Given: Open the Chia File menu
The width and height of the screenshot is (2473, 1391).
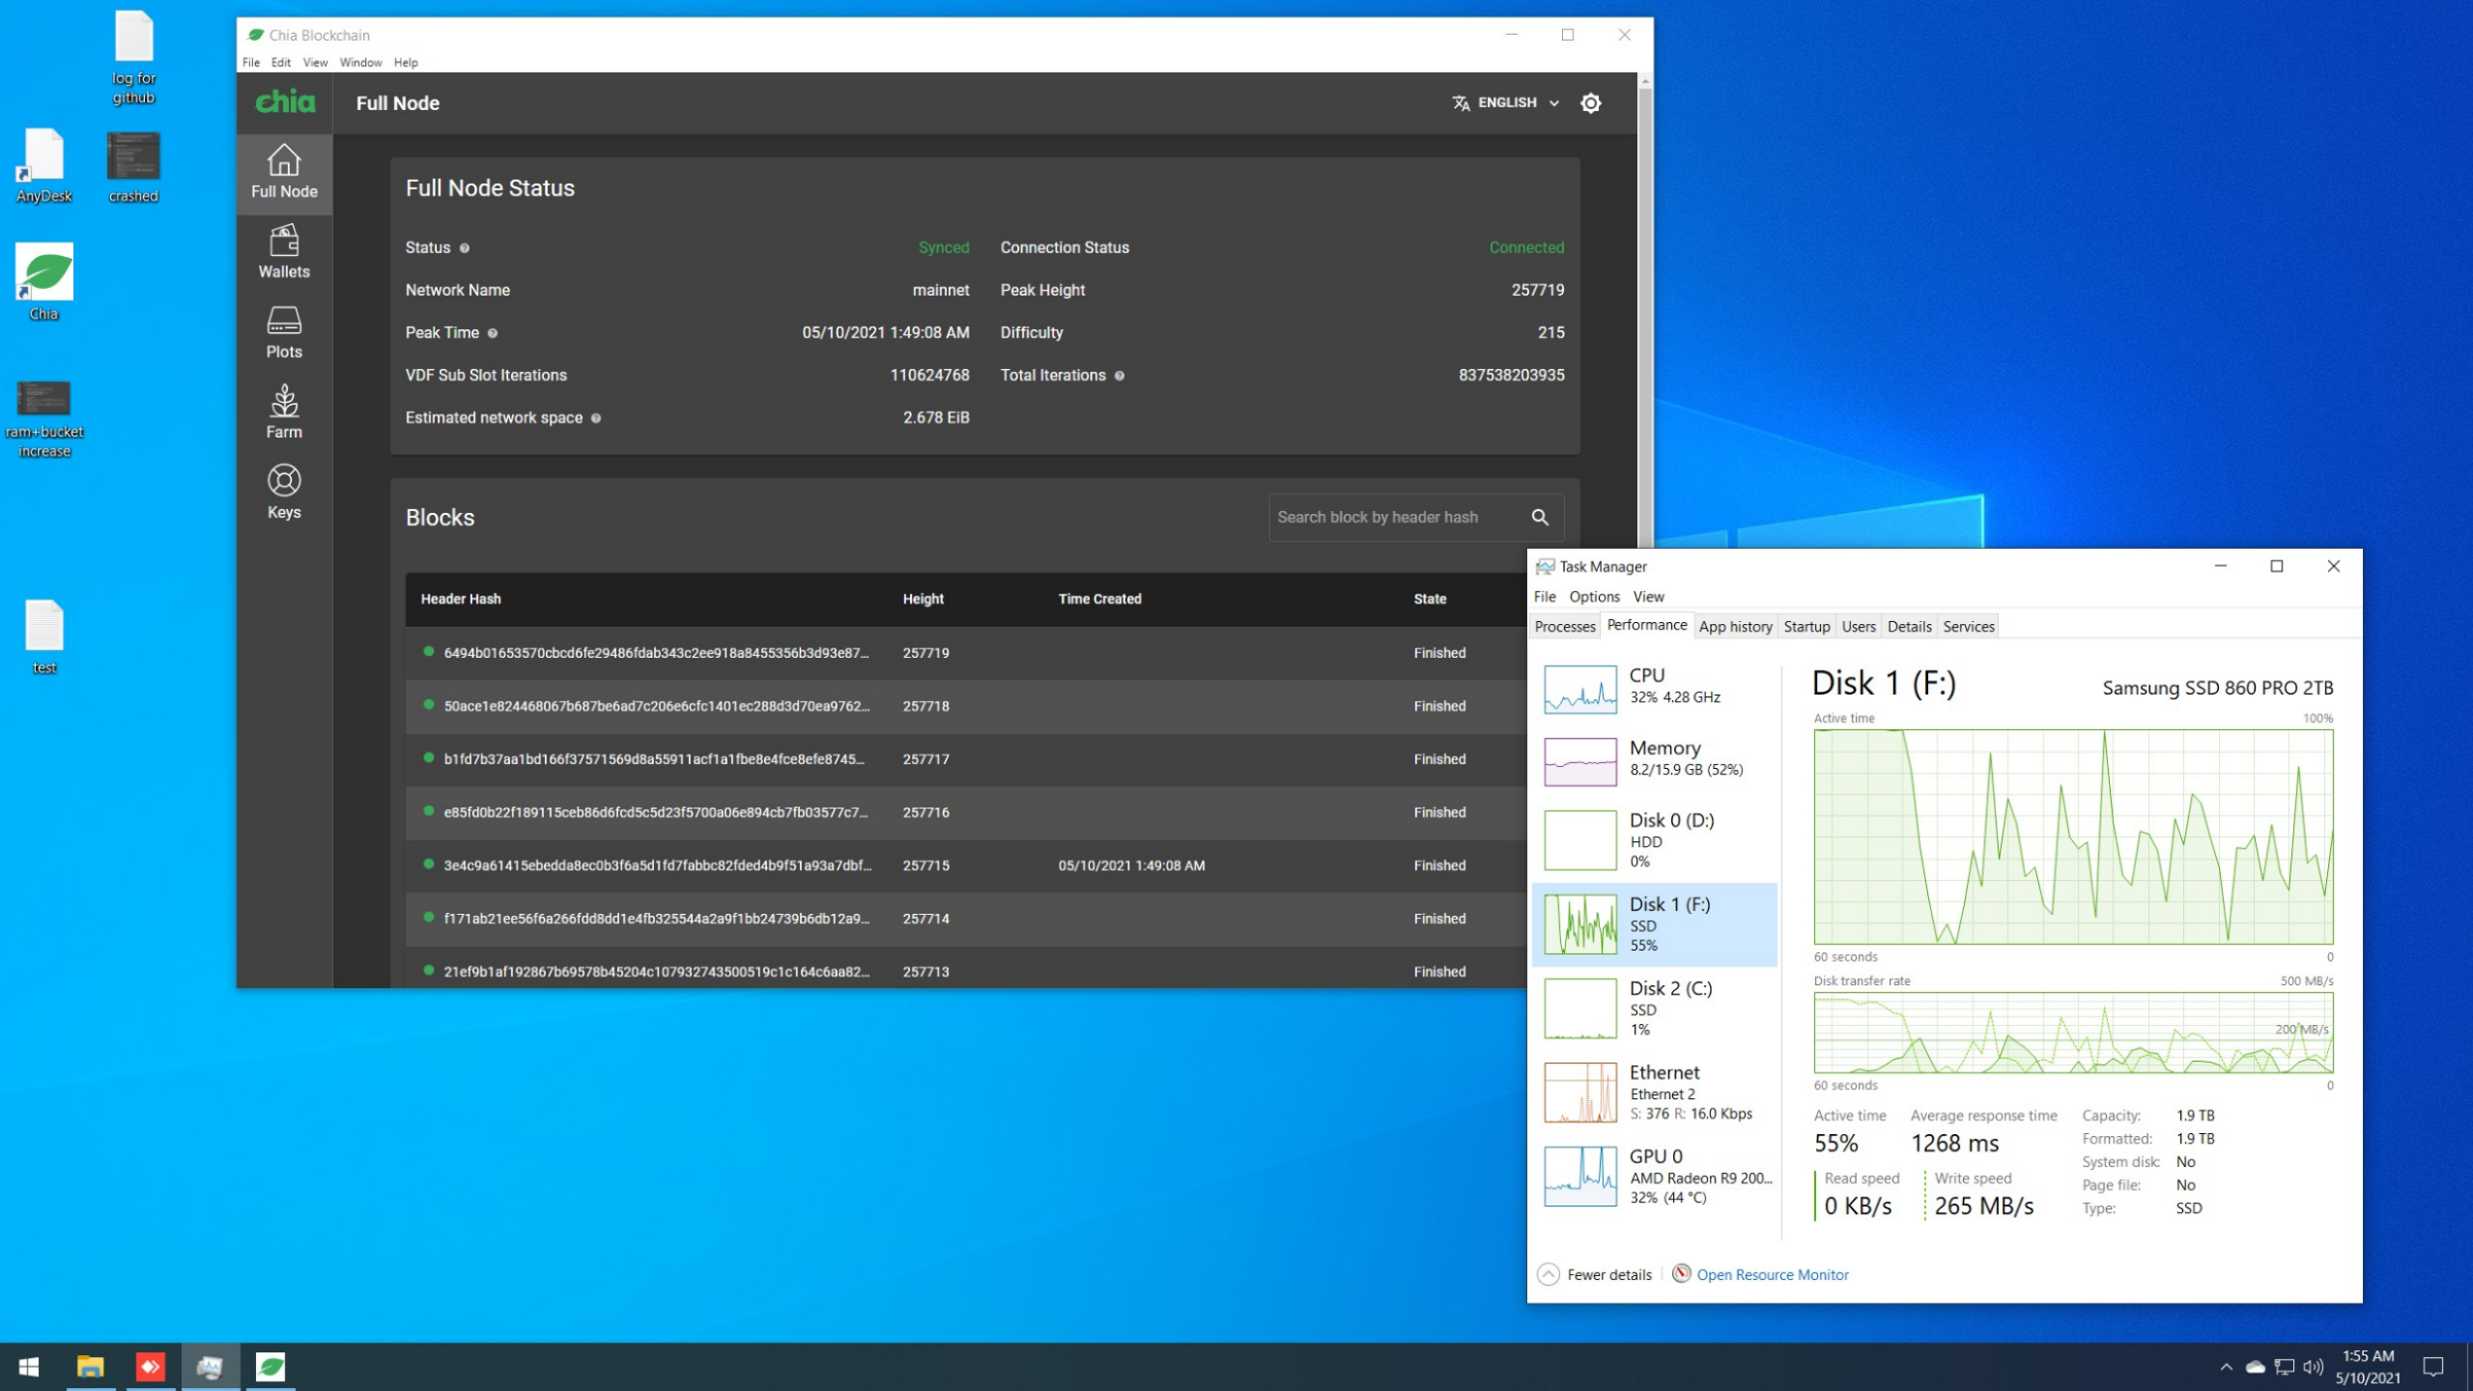Looking at the screenshot, I should pyautogui.click(x=251, y=63).
